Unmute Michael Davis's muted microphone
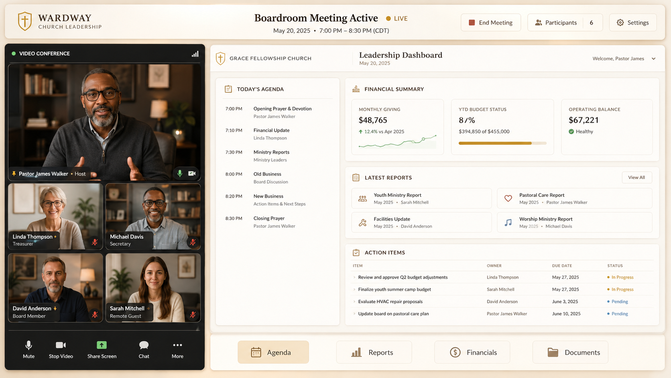The image size is (671, 378). [x=193, y=242]
